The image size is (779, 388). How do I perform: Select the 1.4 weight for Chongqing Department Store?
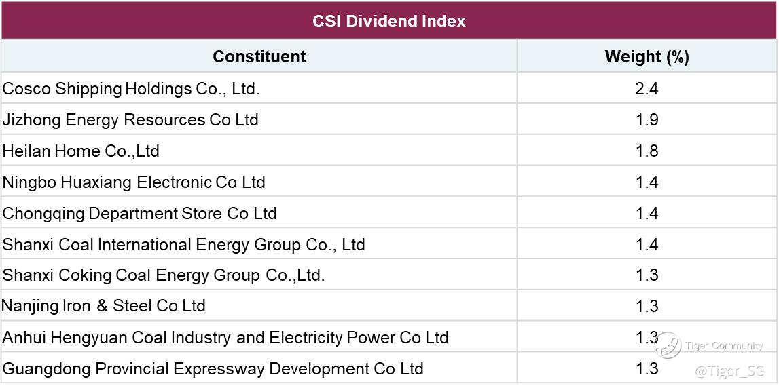pos(647,214)
